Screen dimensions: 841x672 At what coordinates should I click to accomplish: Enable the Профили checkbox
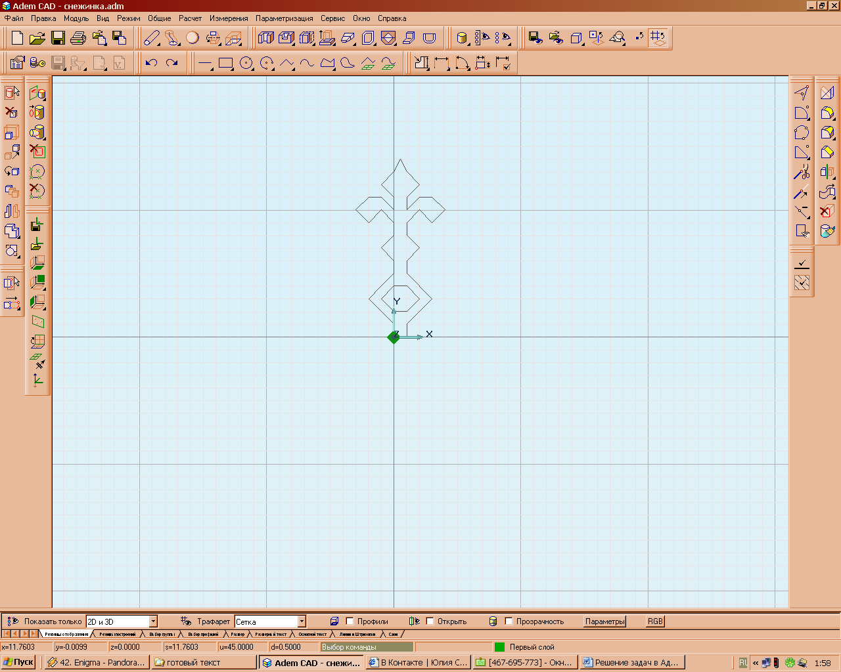350,621
